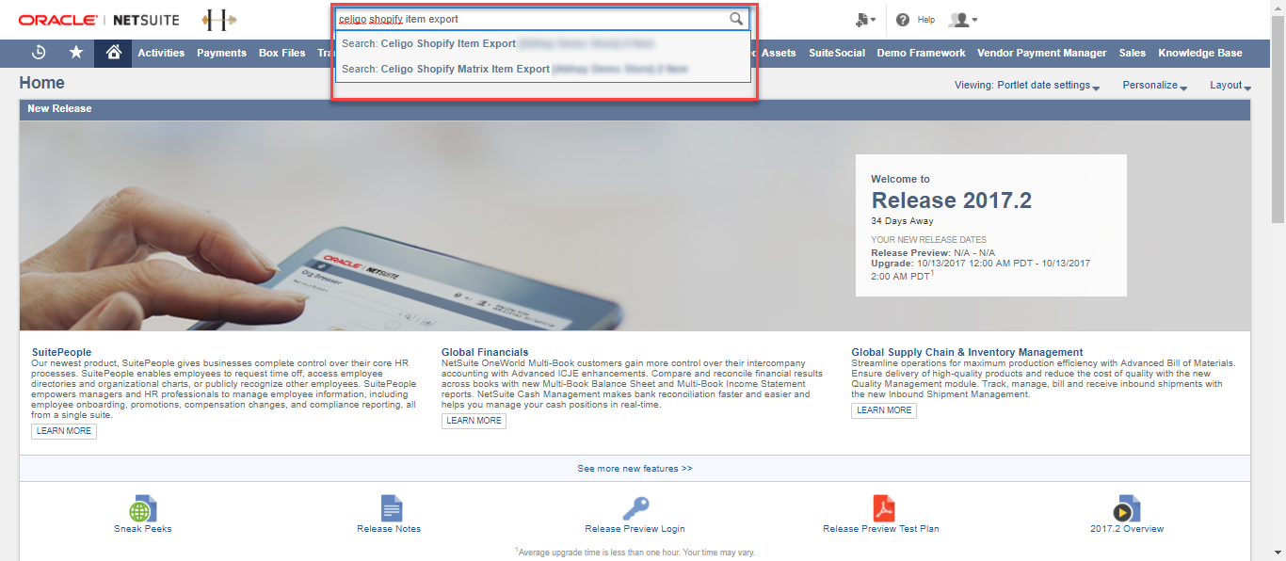Viewport: 1286px width, 561px height.
Task: Click the Release 2017.2 welcome text
Action: point(952,200)
